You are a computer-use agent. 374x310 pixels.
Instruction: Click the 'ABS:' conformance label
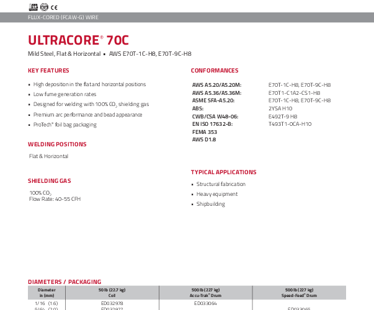point(198,108)
